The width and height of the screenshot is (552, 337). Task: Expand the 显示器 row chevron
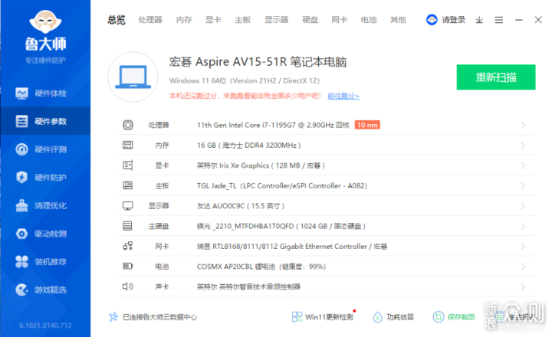(523, 206)
